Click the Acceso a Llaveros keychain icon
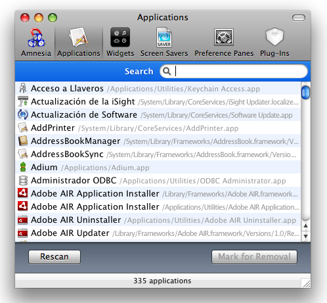The height and width of the screenshot is (303, 327). [x=23, y=88]
